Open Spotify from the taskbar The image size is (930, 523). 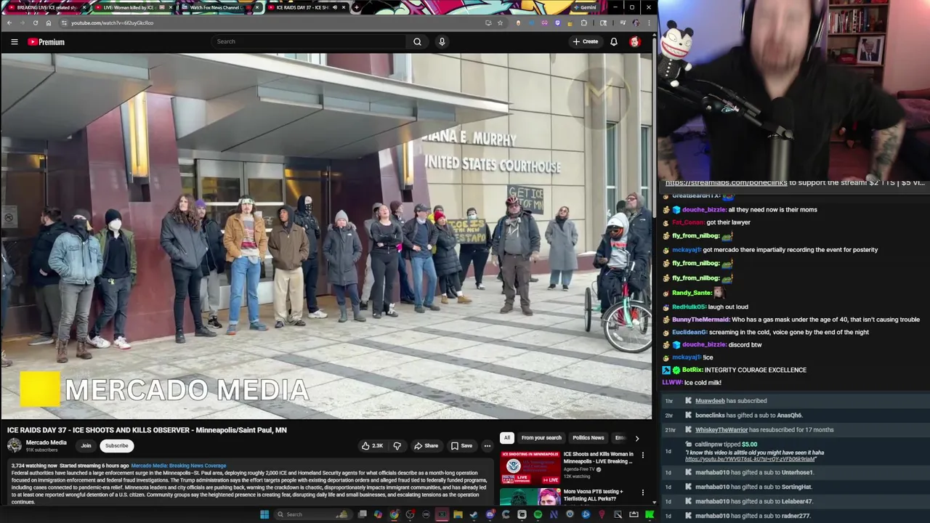[538, 514]
